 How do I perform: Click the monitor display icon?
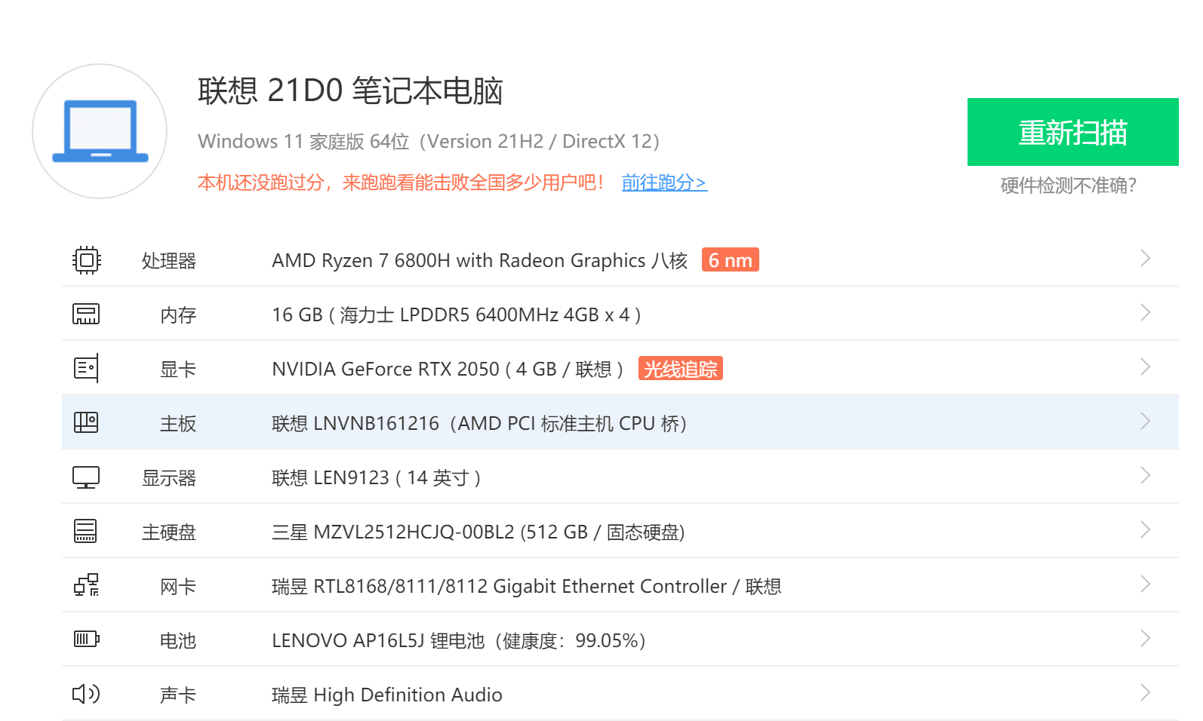[86, 477]
